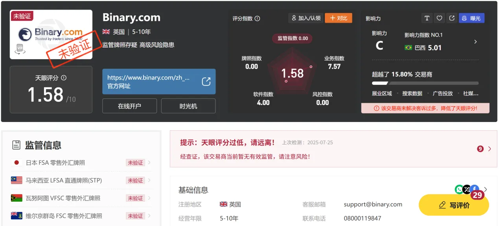499x226 pixels.
Task: Click the Malaysia flag icon
Action: point(17,180)
